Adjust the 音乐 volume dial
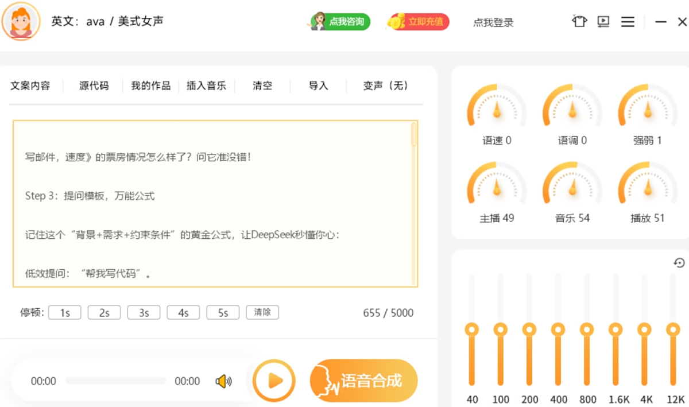 click(572, 187)
